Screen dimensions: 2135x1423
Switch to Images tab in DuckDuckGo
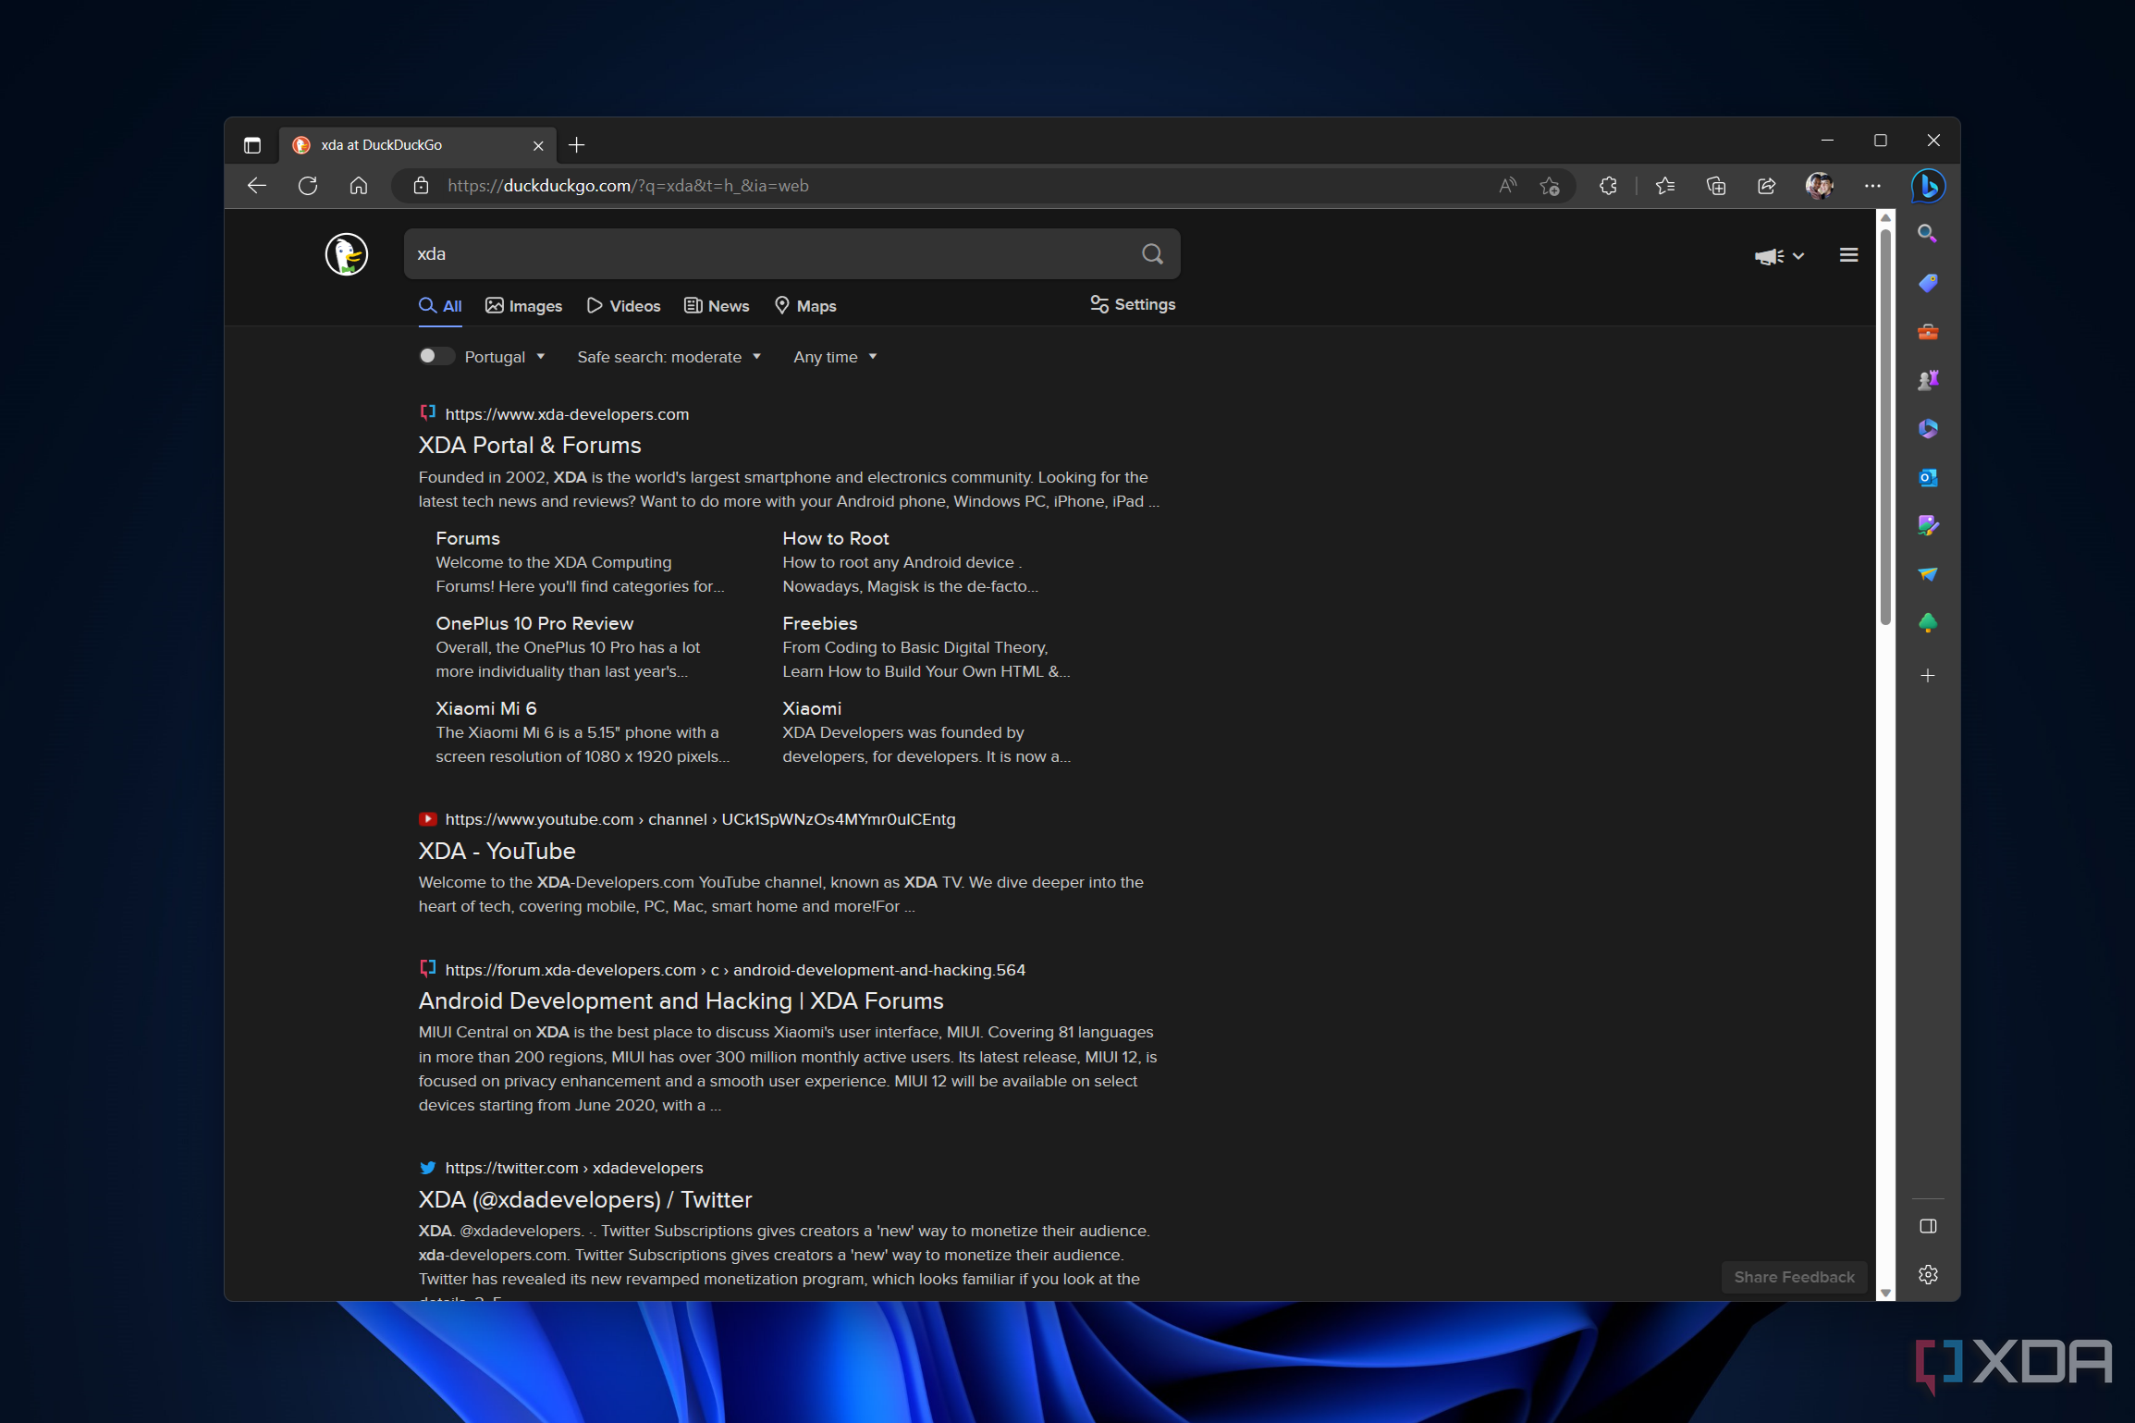(524, 305)
